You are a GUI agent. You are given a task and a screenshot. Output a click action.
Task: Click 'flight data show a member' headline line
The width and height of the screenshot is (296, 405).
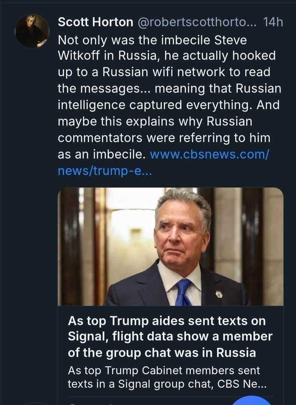pos(170,336)
